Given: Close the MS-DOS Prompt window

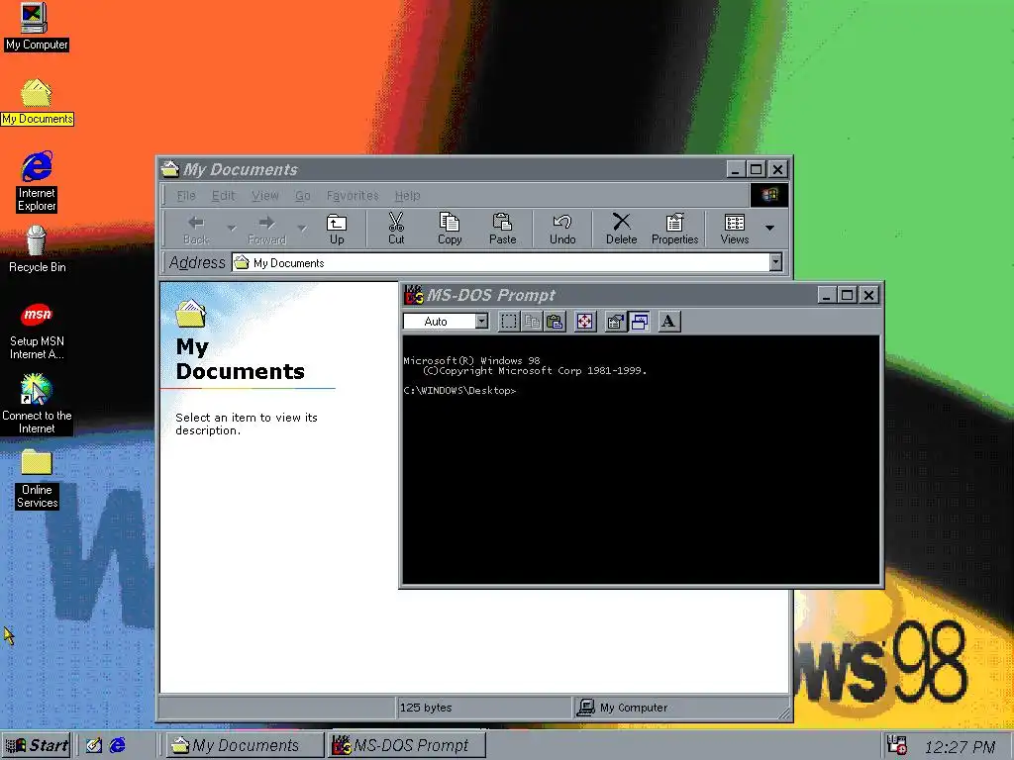Looking at the screenshot, I should (869, 295).
